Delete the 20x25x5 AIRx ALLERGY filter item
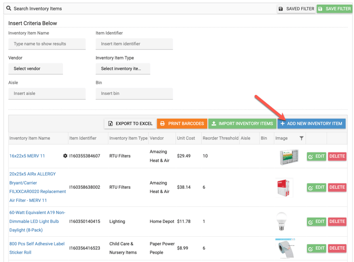 point(337,187)
